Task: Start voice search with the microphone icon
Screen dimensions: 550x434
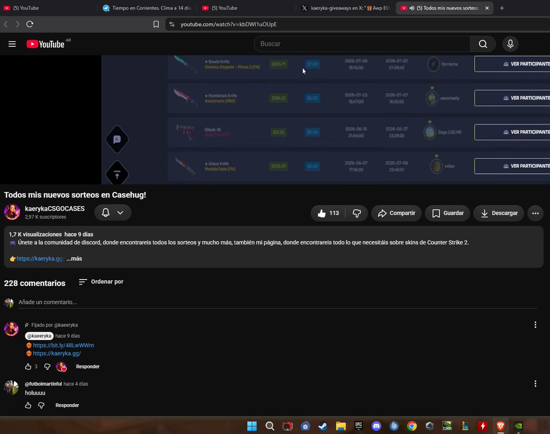Action: (510, 44)
